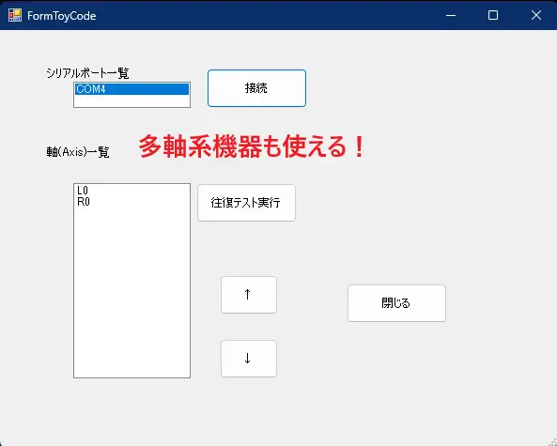
Task: Click the red 多軸系機器も使える！ heading text
Action: click(252, 146)
